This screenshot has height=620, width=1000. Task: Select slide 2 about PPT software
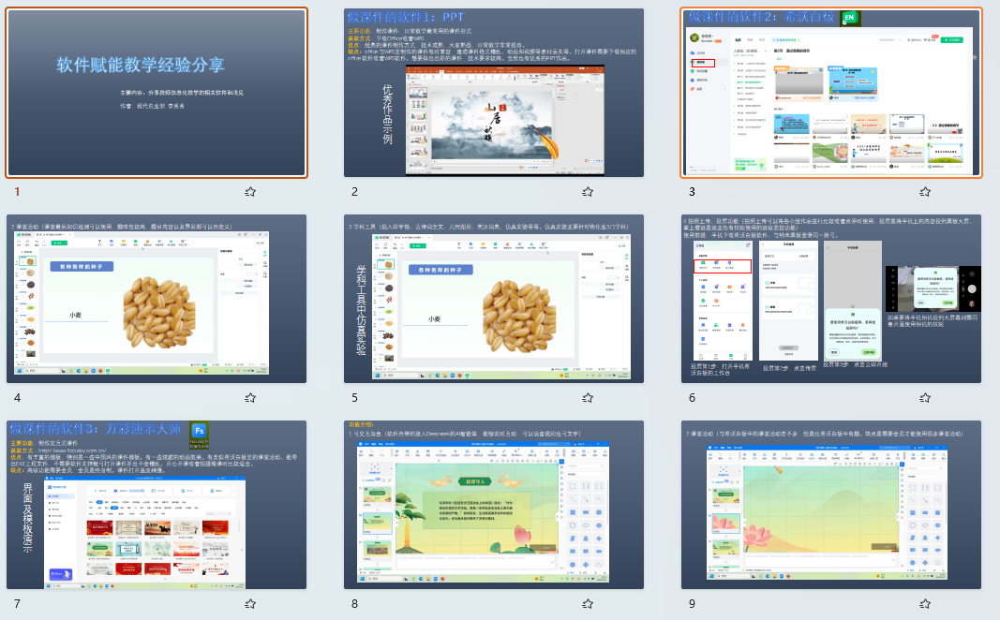[x=494, y=93]
